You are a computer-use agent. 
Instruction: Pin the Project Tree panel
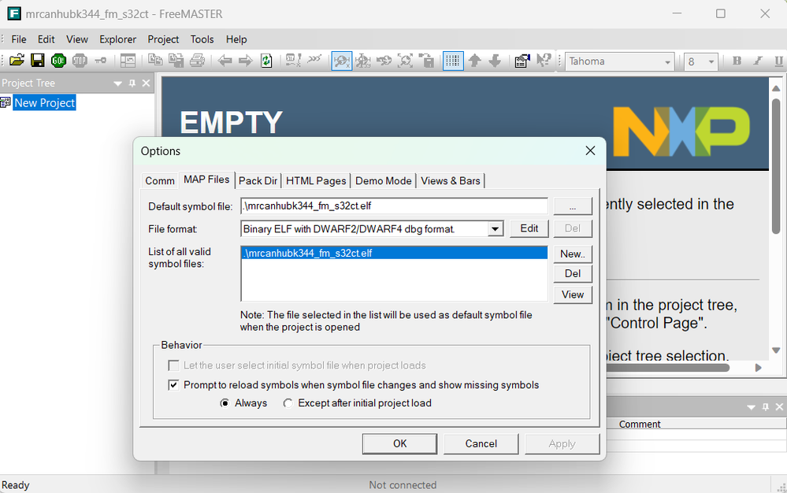(x=132, y=83)
